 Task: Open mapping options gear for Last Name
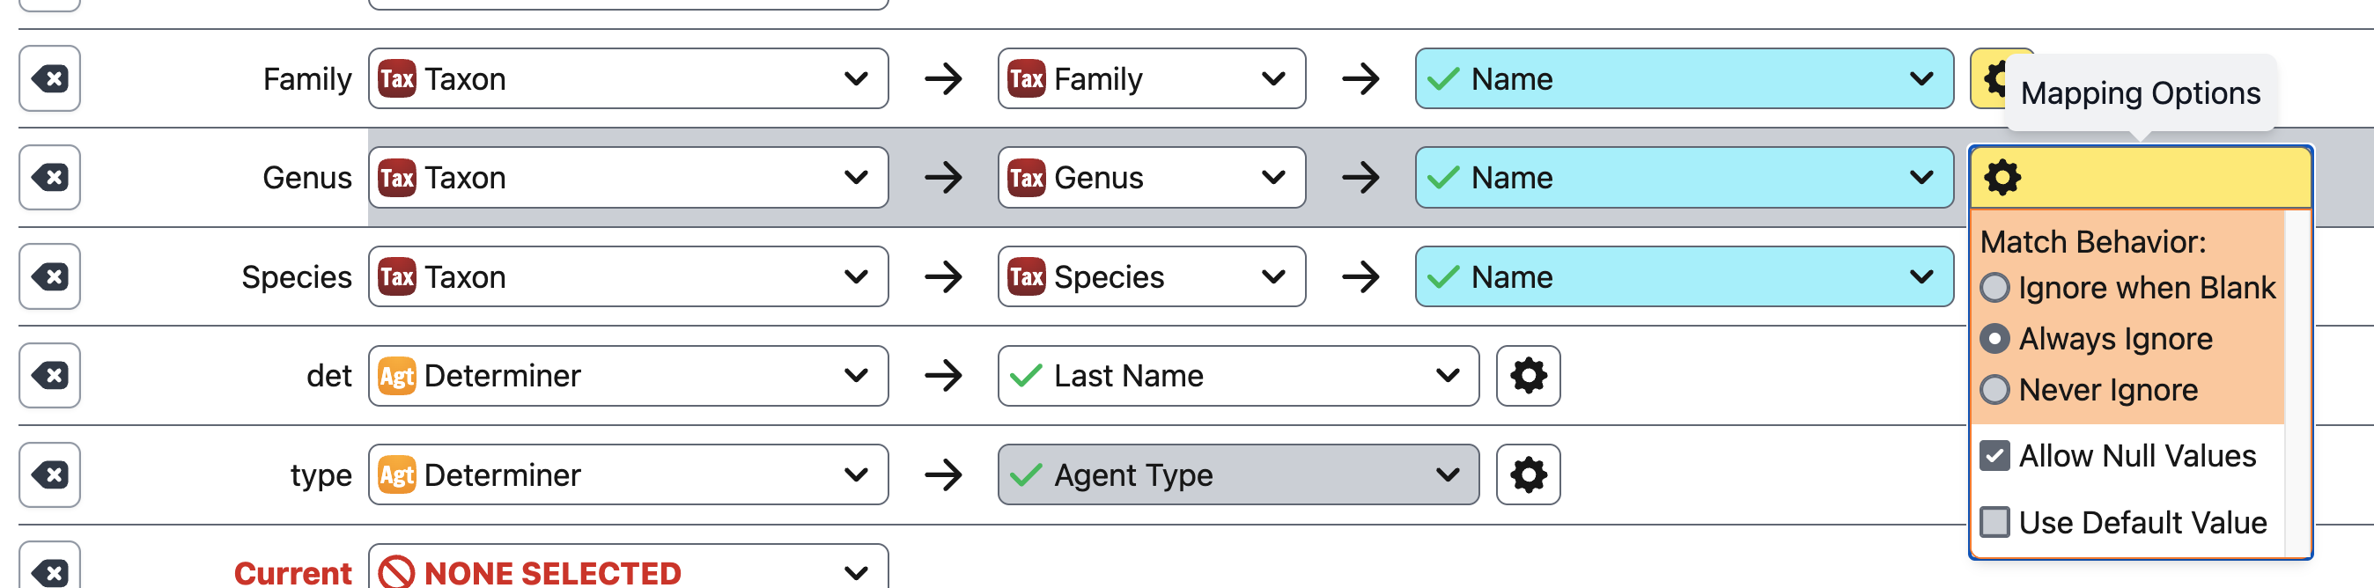(x=1527, y=376)
